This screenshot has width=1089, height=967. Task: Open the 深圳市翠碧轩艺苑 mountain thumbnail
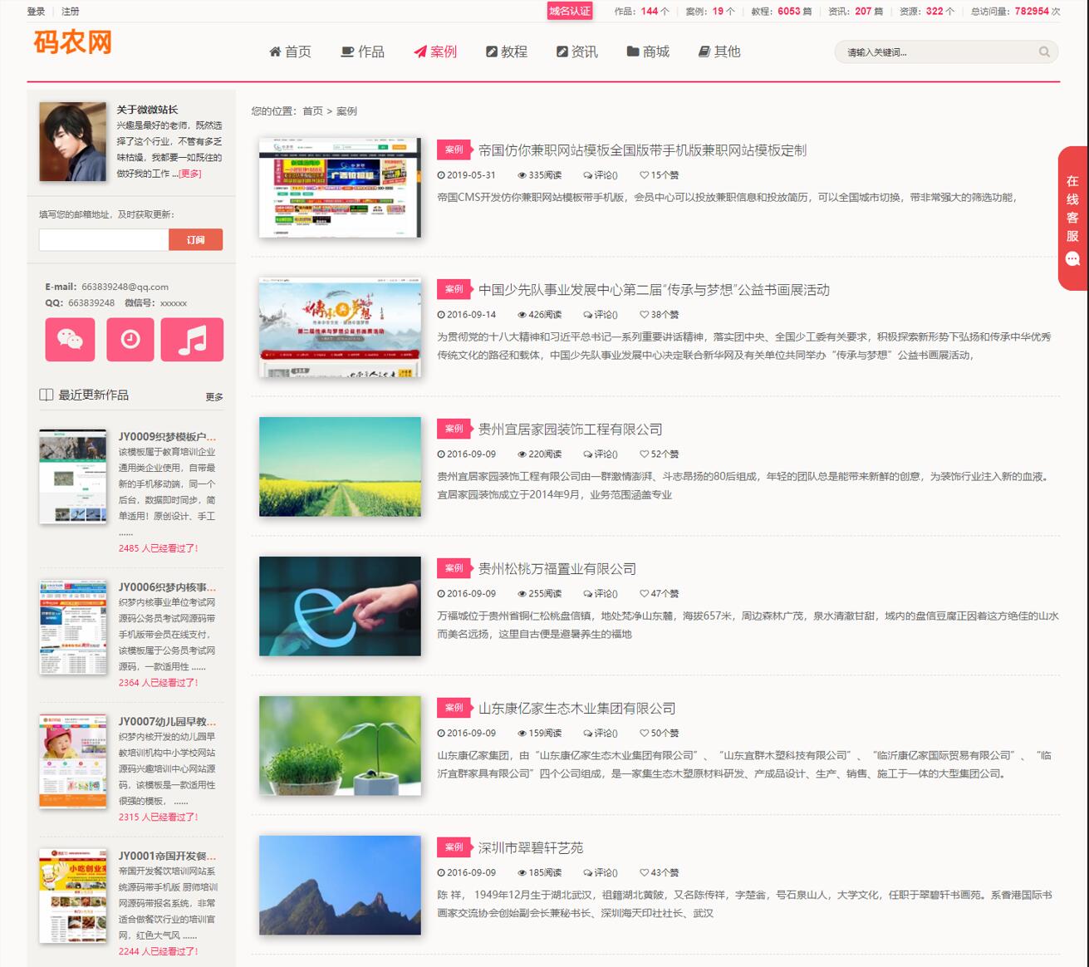340,885
